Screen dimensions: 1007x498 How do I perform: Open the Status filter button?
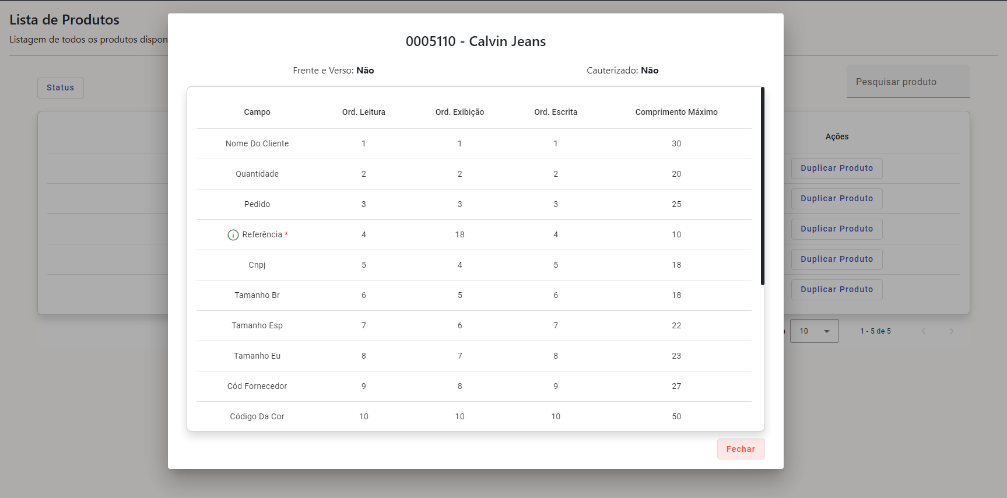[61, 88]
